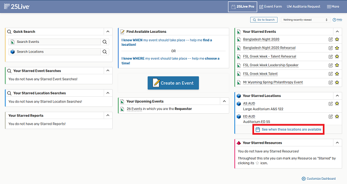Click Customize Dashboard link
The width and height of the screenshot is (347, 184).
pos(319,179)
